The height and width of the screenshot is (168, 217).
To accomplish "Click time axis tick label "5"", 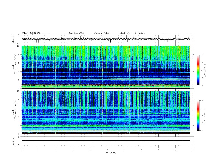I will [107, 150].
